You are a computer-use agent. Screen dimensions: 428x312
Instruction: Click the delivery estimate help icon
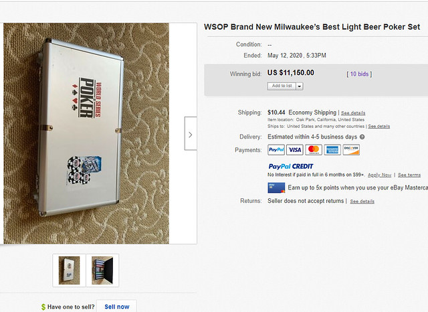pyautogui.click(x=362, y=137)
